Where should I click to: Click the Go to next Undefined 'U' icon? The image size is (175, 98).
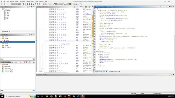tap(31, 4)
